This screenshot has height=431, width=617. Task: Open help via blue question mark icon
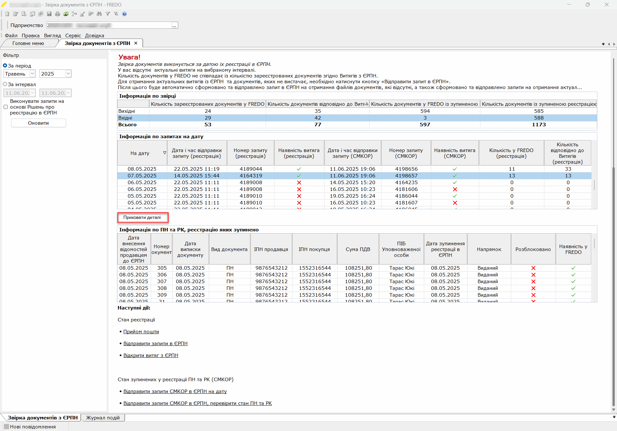coord(124,14)
